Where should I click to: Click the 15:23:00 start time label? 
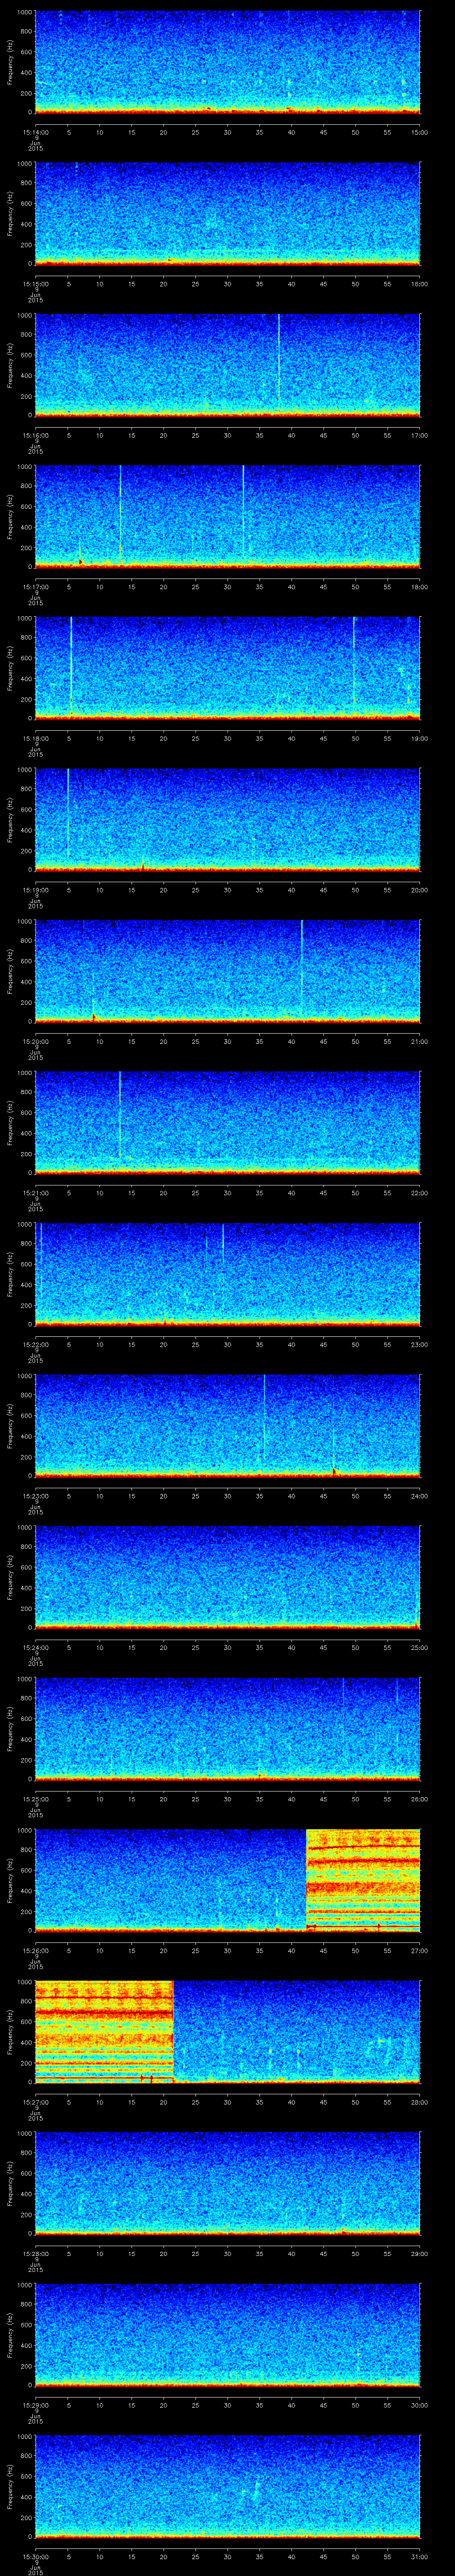[x=35, y=1496]
